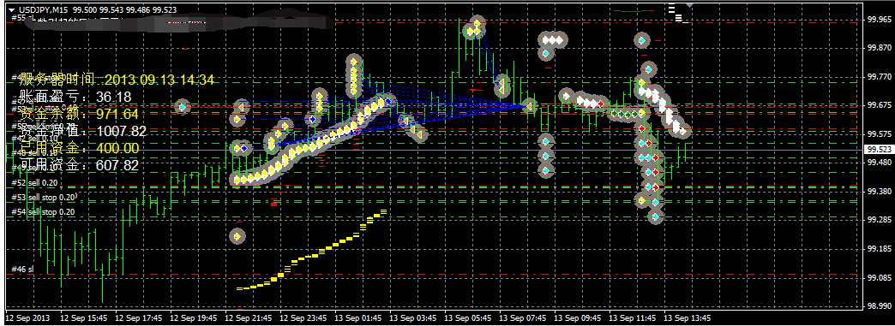The height and width of the screenshot is (326, 895).
Task: Select the orange left-pointing arrow near 99.770
Action: pyautogui.click(x=502, y=85)
